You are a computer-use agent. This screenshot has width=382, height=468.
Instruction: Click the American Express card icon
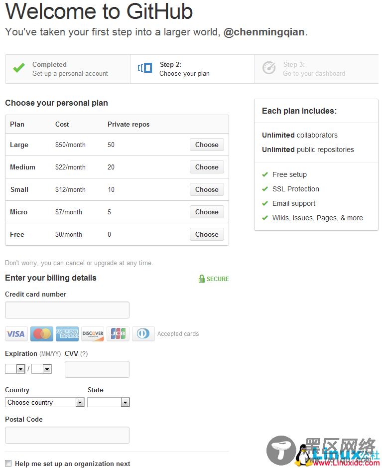tap(67, 334)
